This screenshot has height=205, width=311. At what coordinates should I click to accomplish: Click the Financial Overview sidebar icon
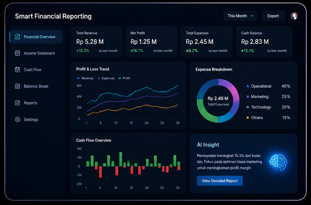17,37
